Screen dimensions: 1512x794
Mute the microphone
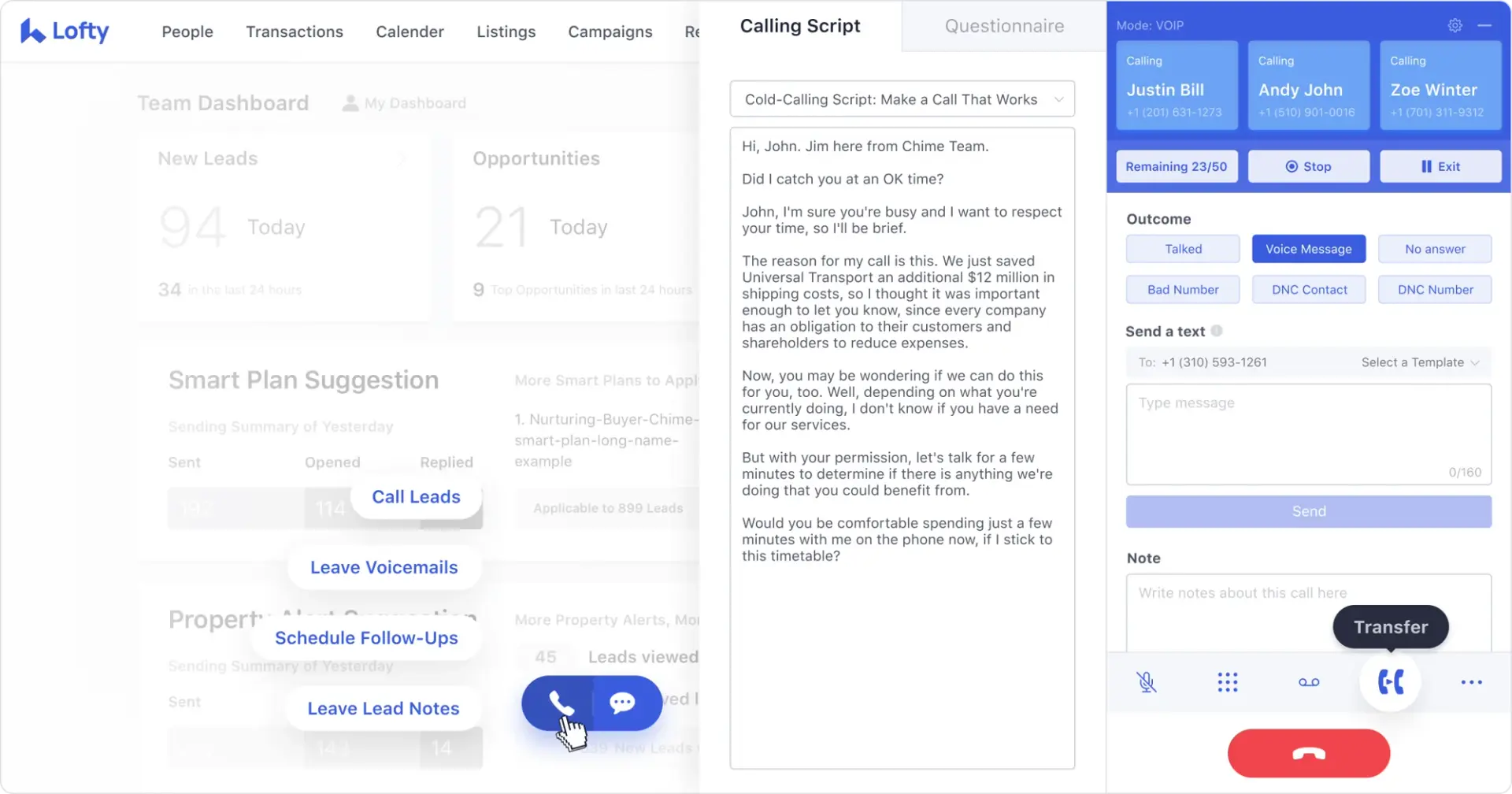(x=1147, y=682)
